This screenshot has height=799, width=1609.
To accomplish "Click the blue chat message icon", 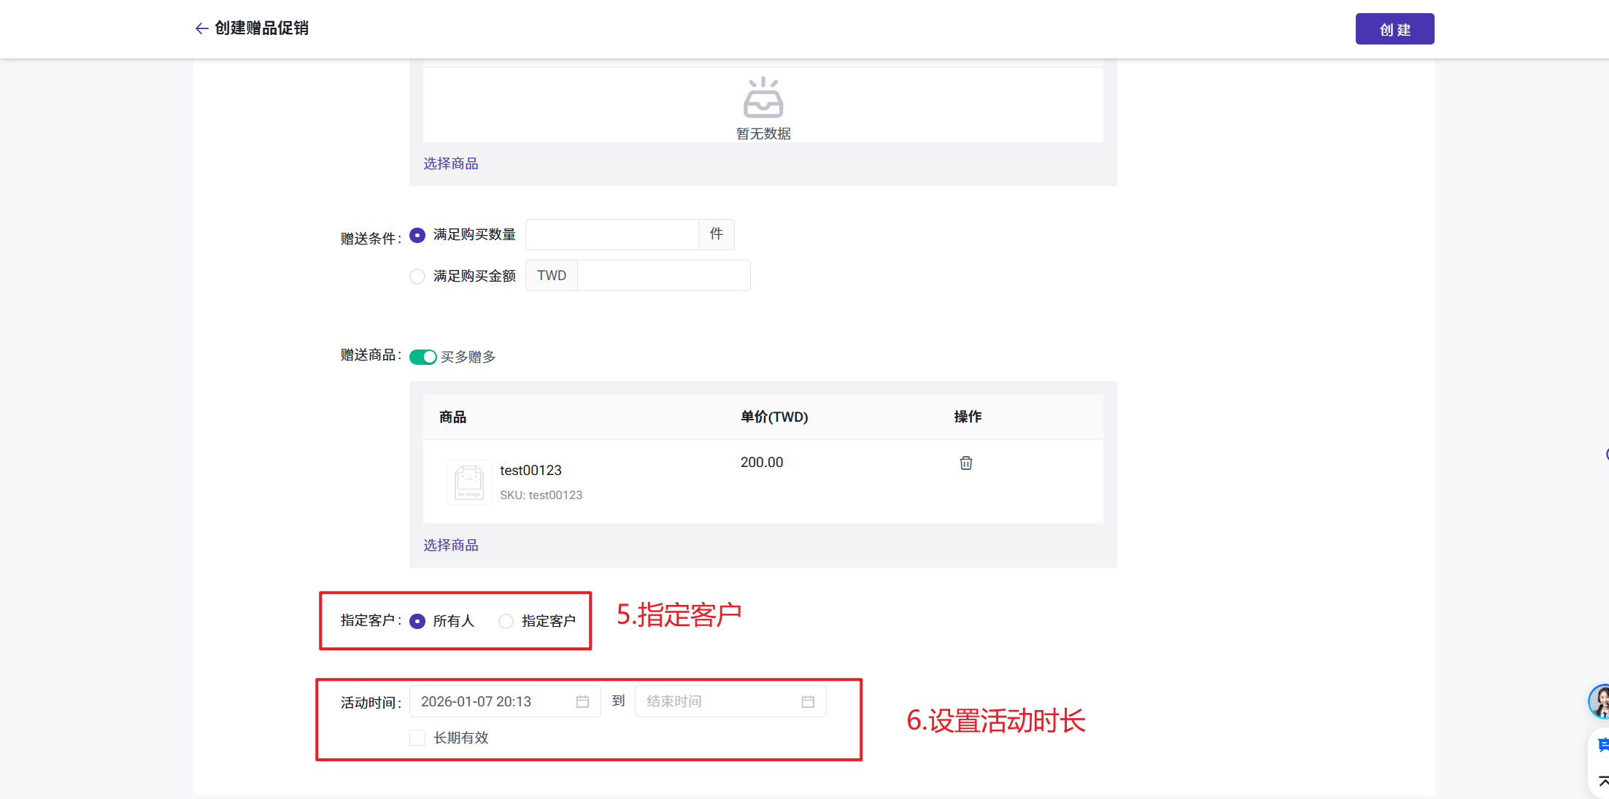I will click(1602, 744).
